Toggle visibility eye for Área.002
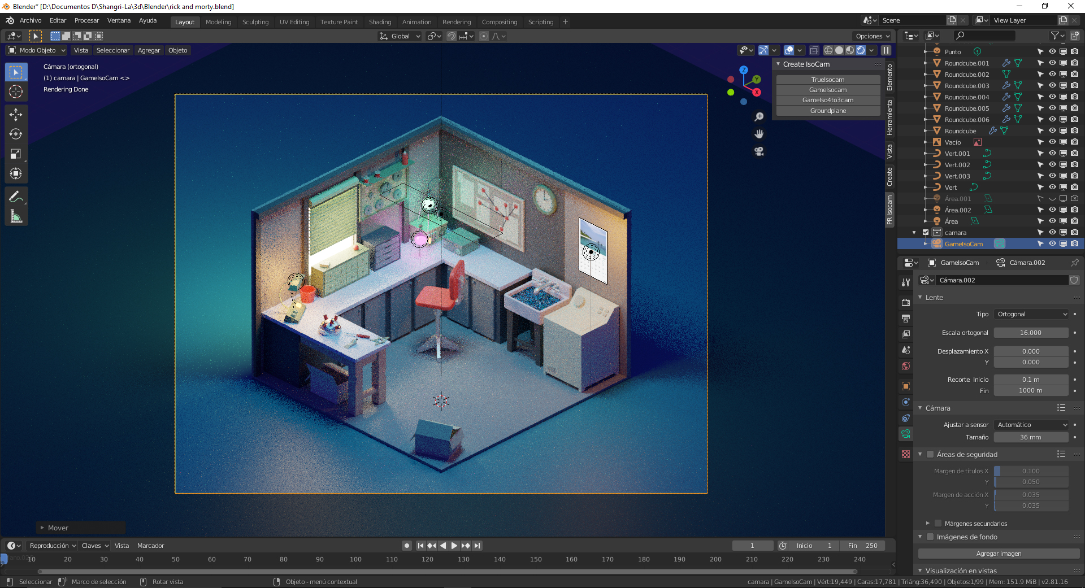This screenshot has width=1085, height=588. click(x=1052, y=210)
